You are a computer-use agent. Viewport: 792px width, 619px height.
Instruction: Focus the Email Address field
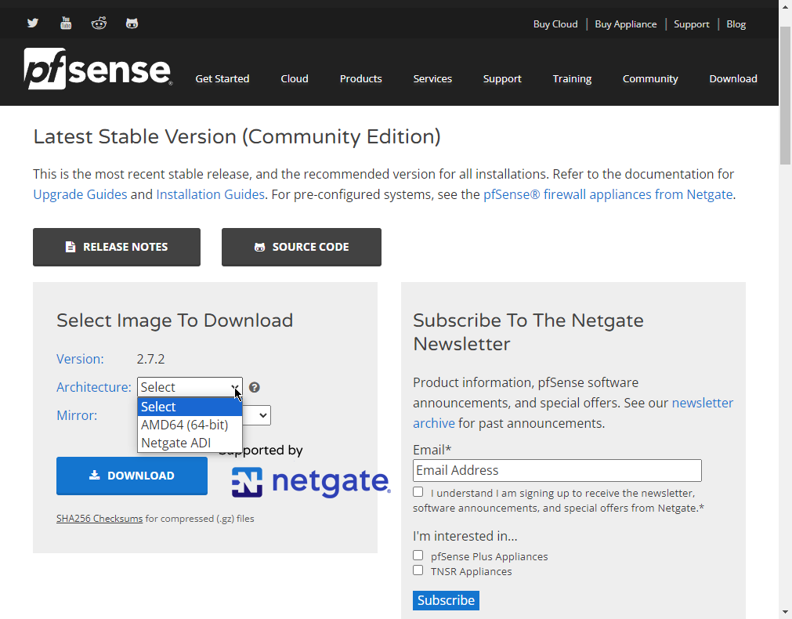557,470
